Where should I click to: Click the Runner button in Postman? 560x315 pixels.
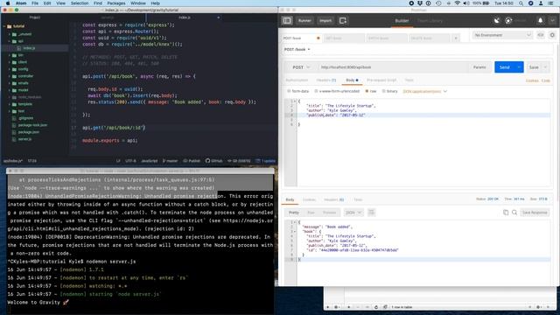point(304,21)
